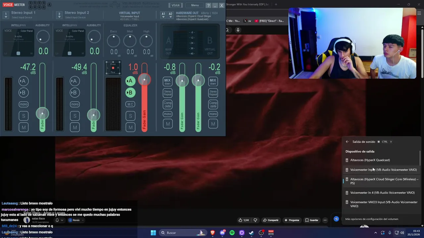The image size is (424, 238).
Task: Enable mono on Stereo Input 1
Action: point(24,104)
